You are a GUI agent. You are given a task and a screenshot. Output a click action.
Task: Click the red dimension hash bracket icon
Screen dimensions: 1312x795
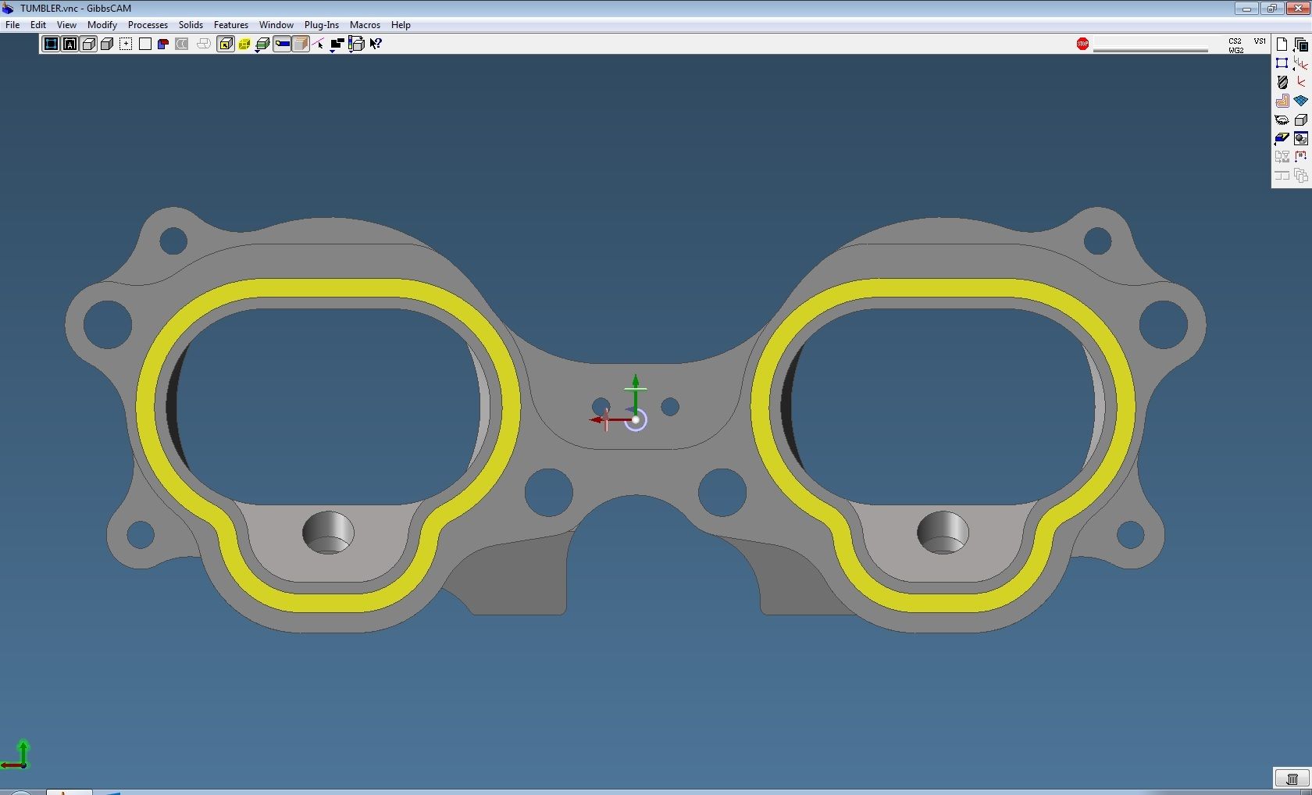(x=1300, y=157)
